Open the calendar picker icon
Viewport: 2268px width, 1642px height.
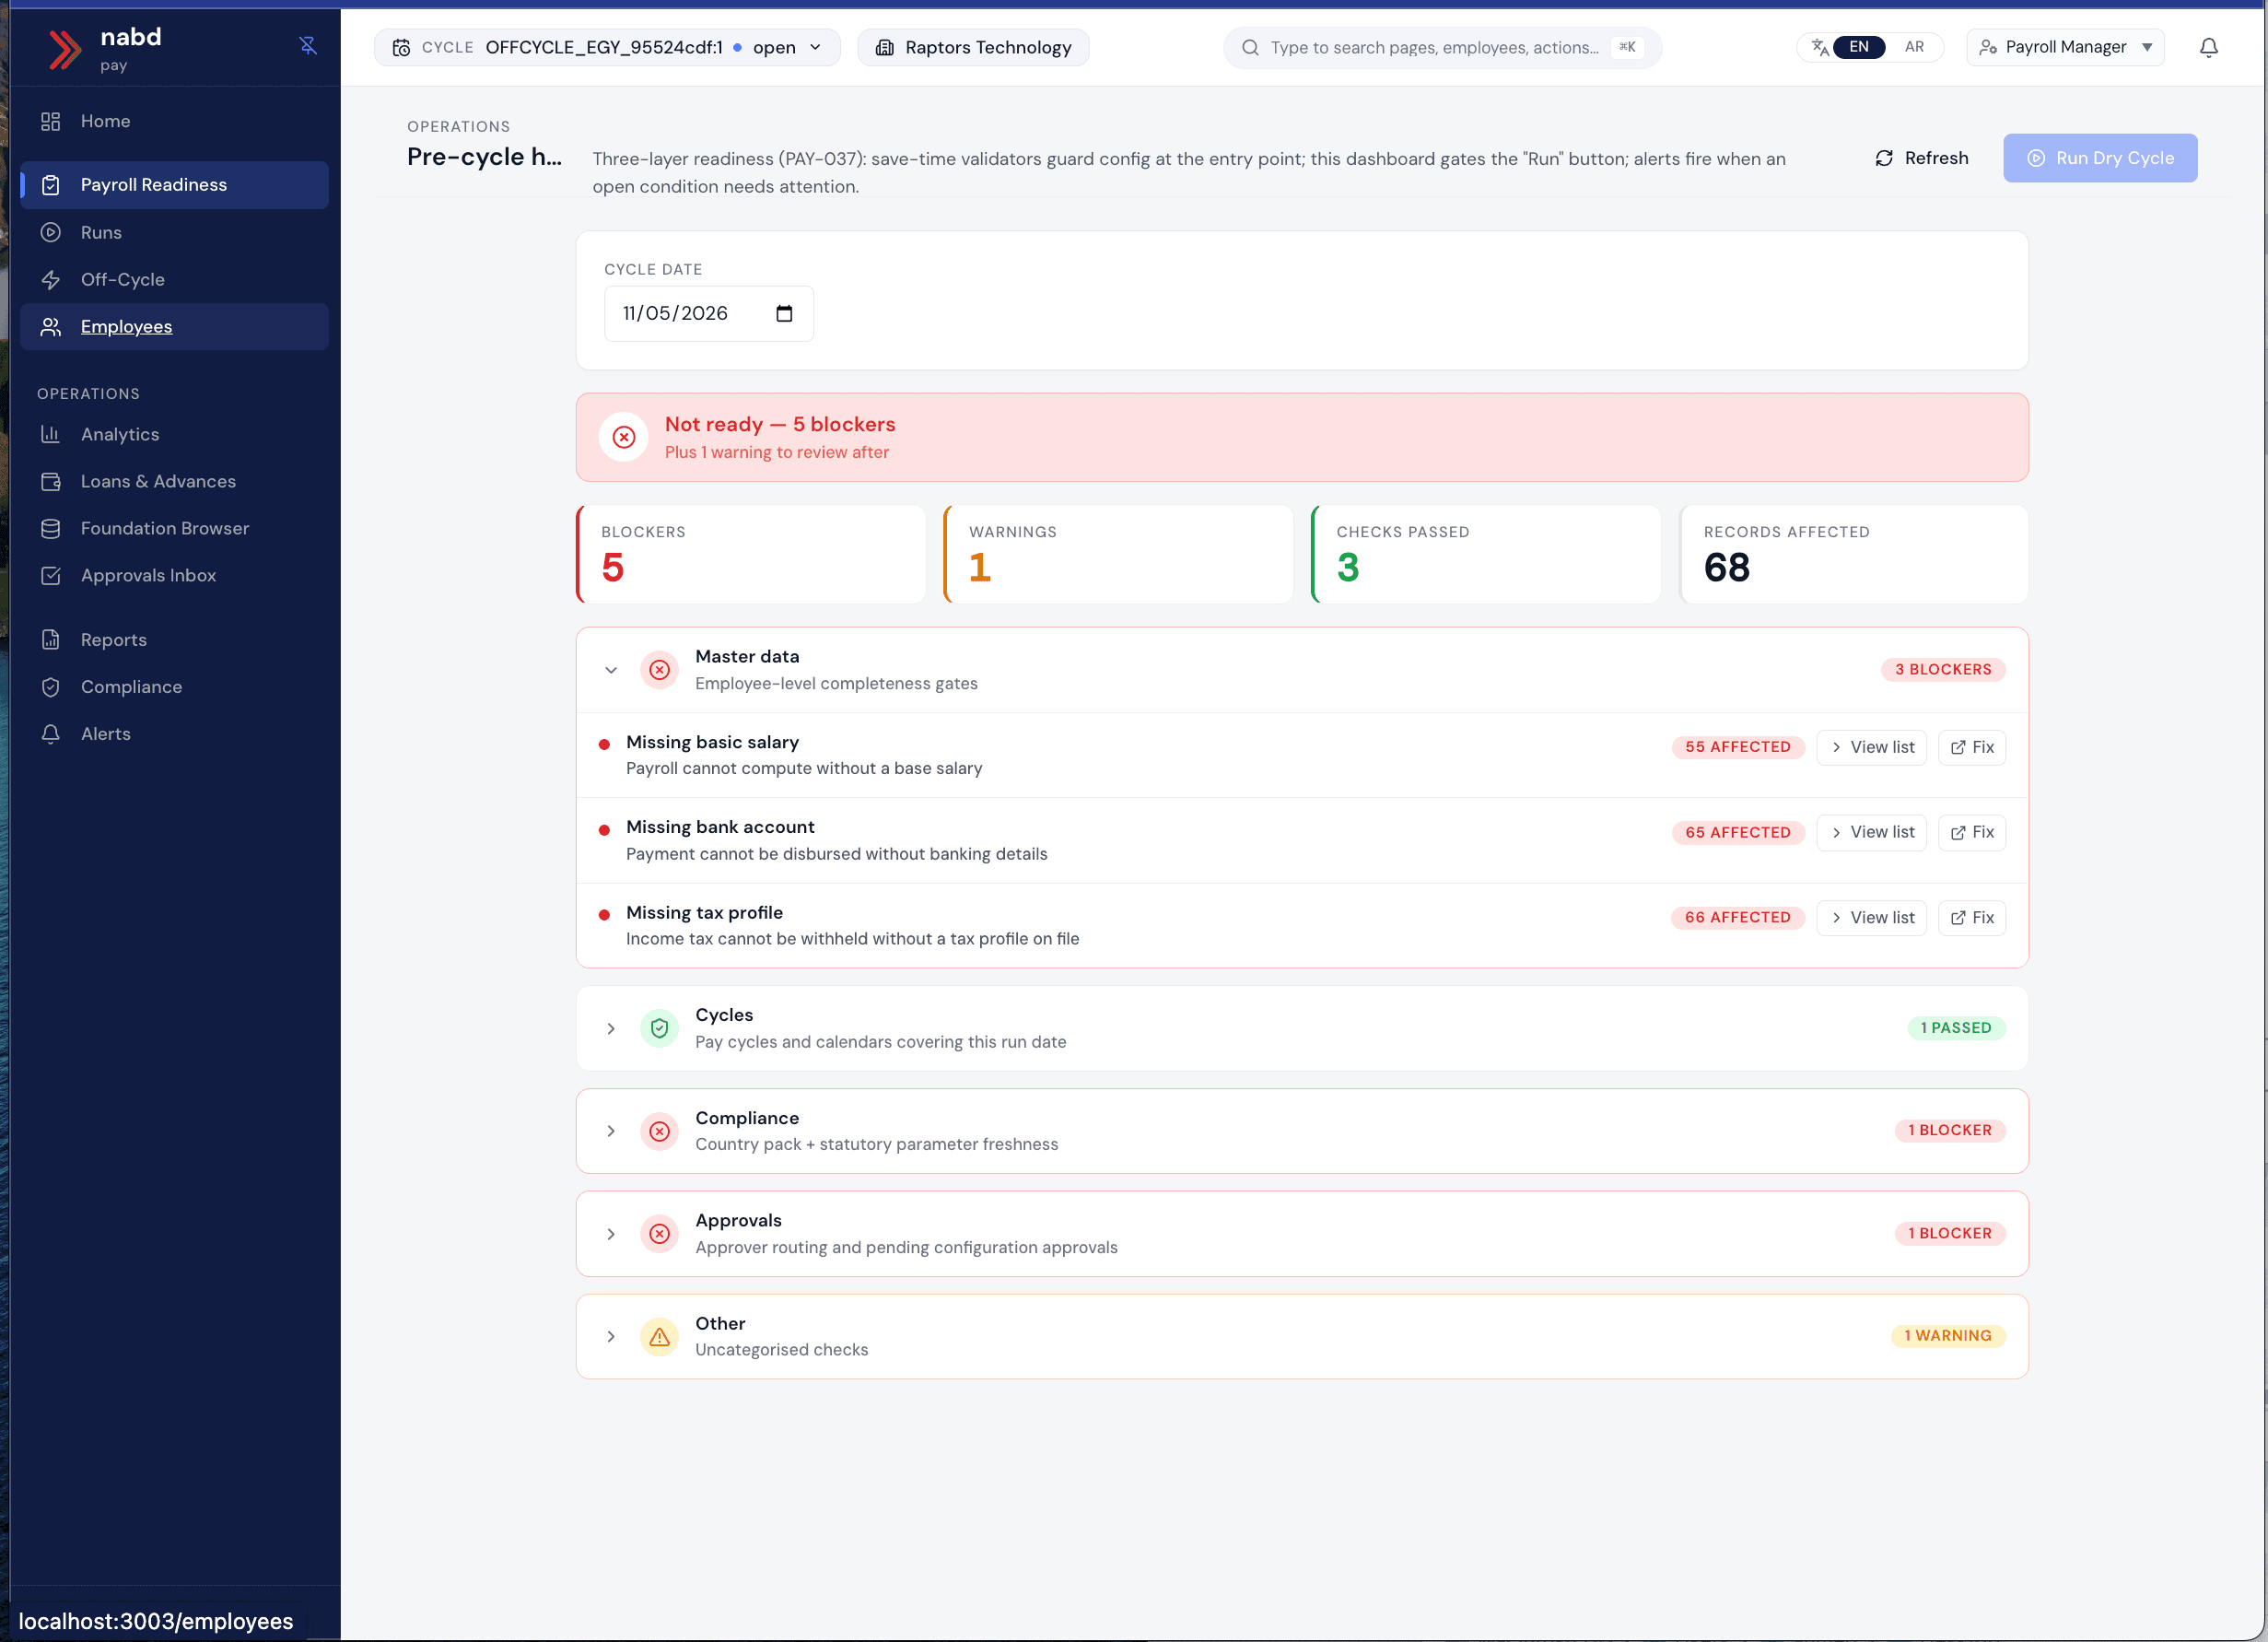(x=784, y=313)
